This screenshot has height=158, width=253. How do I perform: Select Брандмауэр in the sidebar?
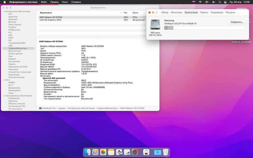[x=14, y=88]
